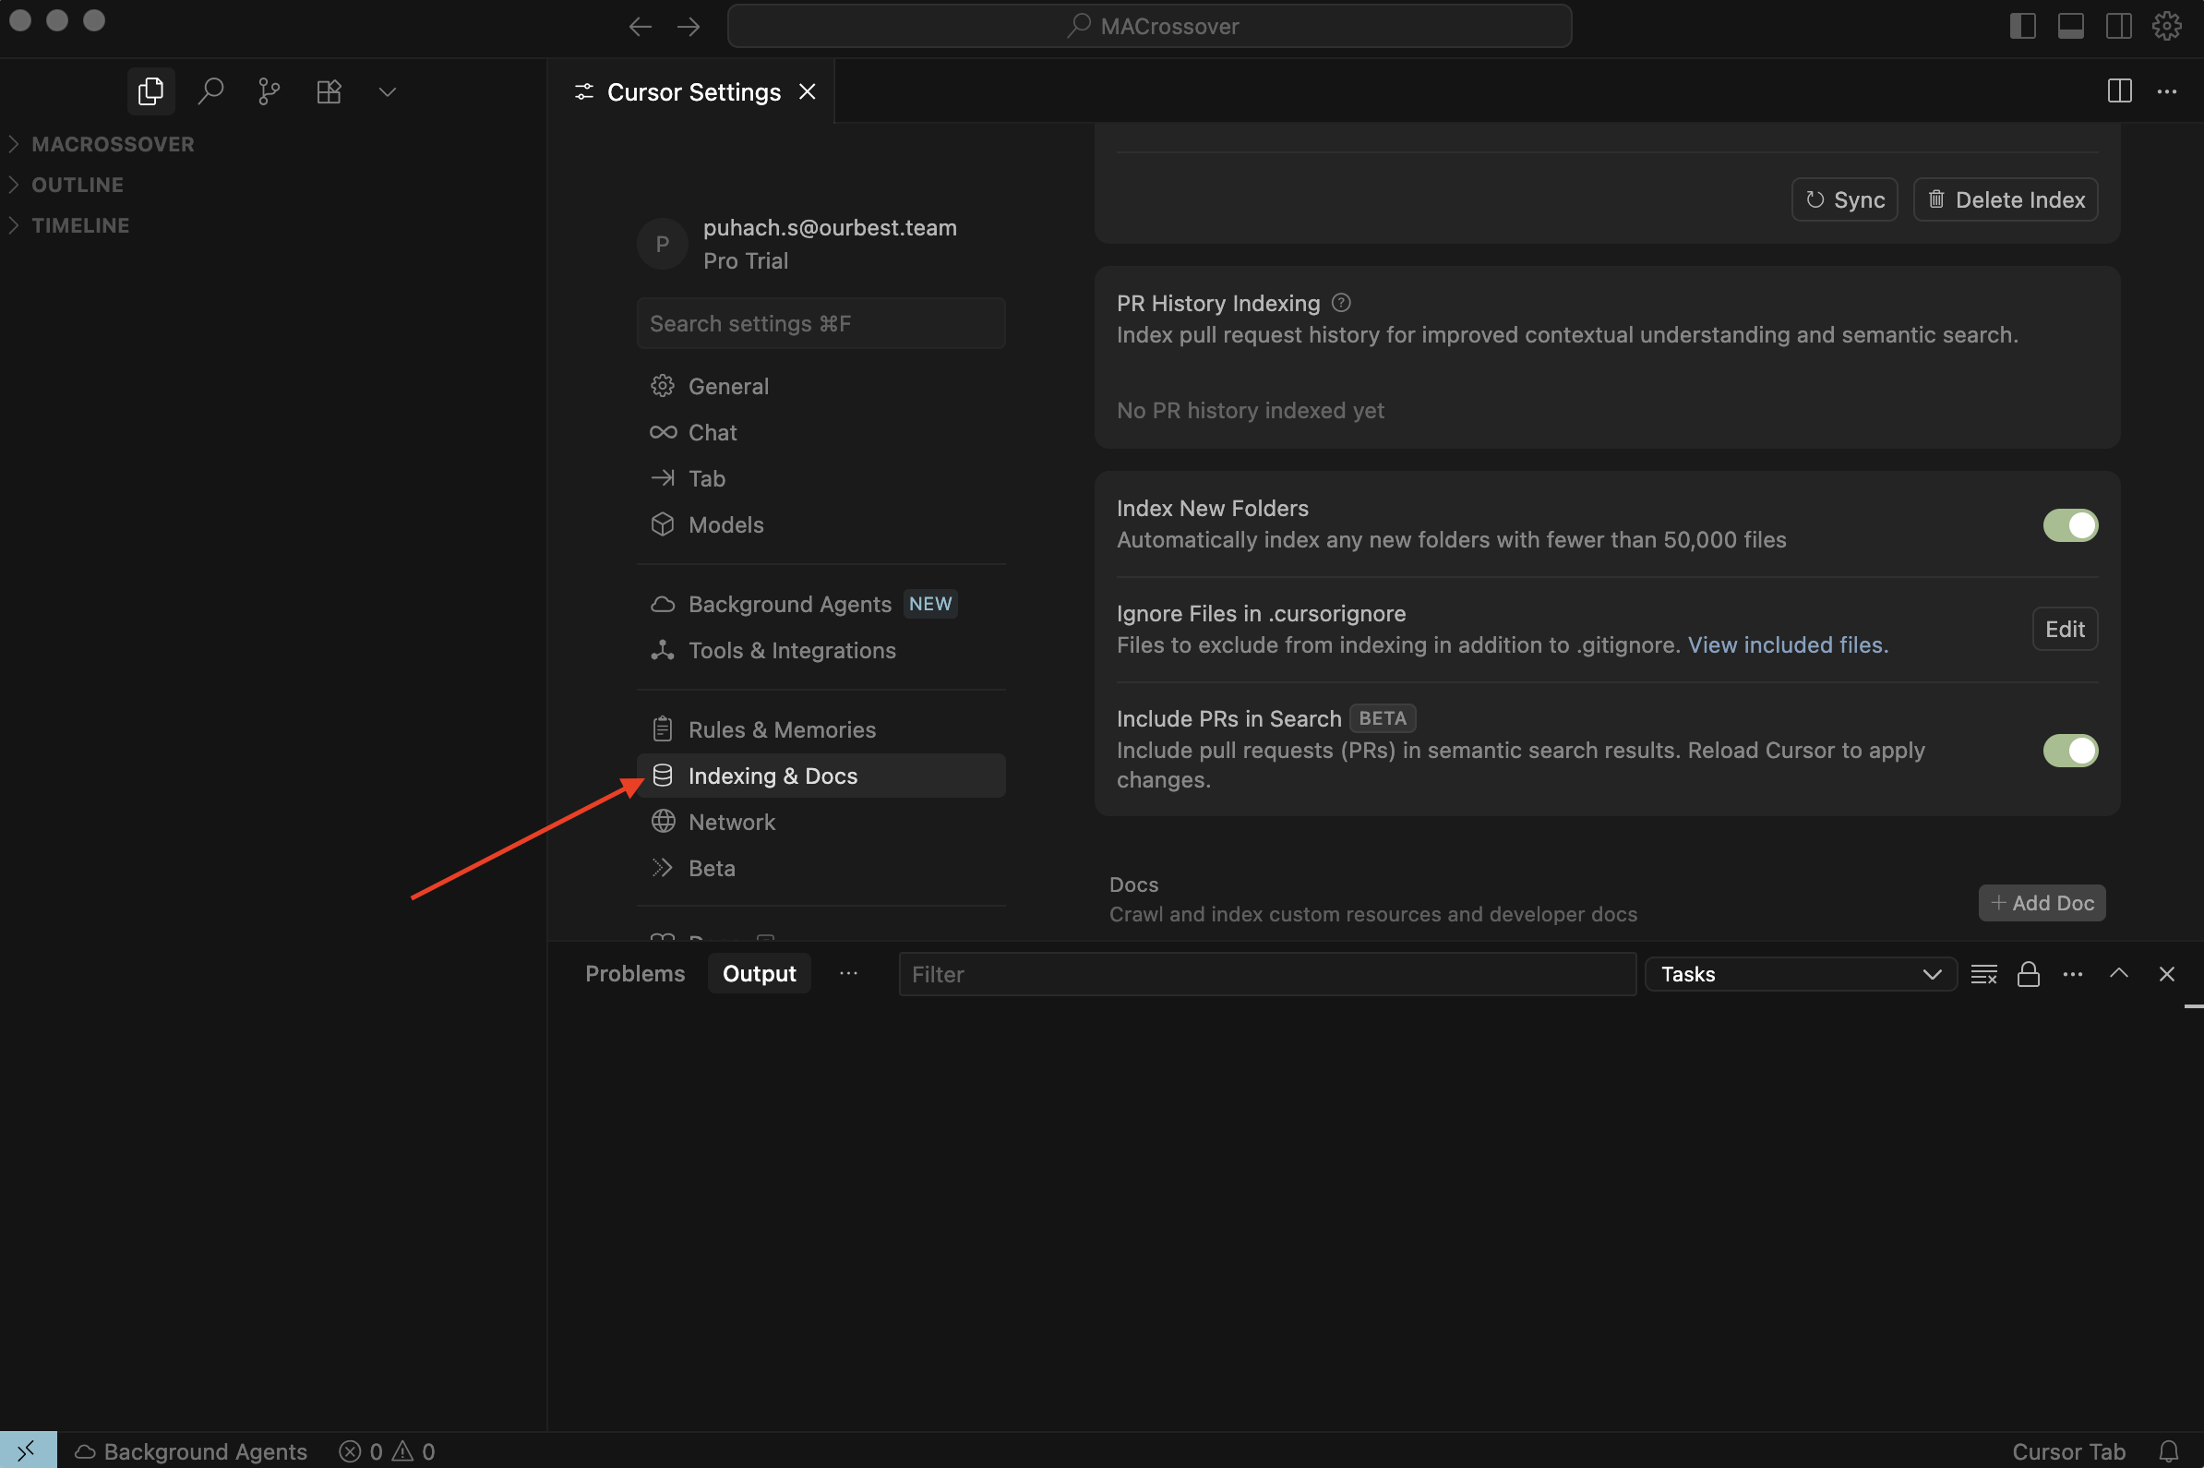2204x1468 pixels.
Task: Disable Index New Folders toggle
Action: [x=2069, y=525]
